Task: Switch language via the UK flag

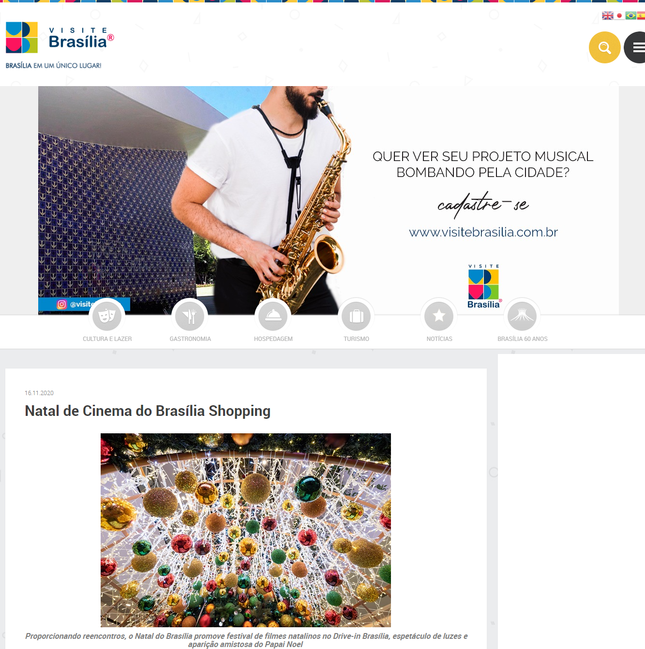Action: tap(608, 15)
